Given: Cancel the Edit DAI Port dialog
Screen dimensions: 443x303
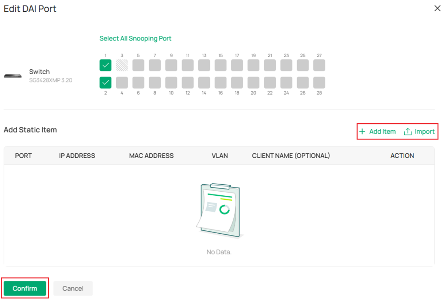Looking at the screenshot, I should click(73, 288).
